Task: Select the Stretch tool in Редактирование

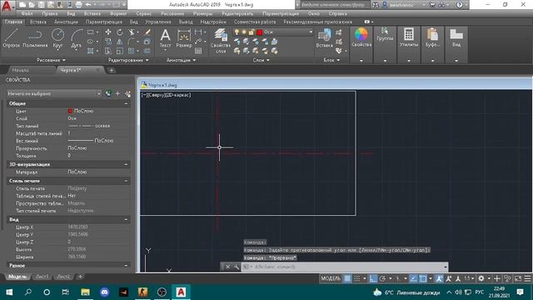Action: click(108, 51)
